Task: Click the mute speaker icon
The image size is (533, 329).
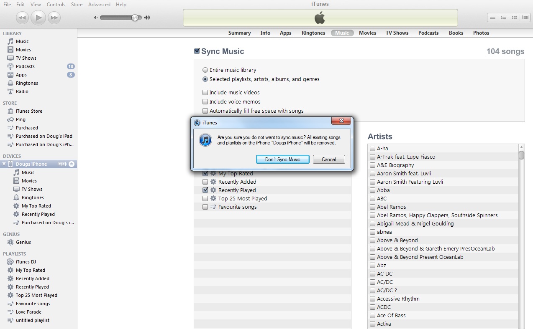Action: [95, 18]
